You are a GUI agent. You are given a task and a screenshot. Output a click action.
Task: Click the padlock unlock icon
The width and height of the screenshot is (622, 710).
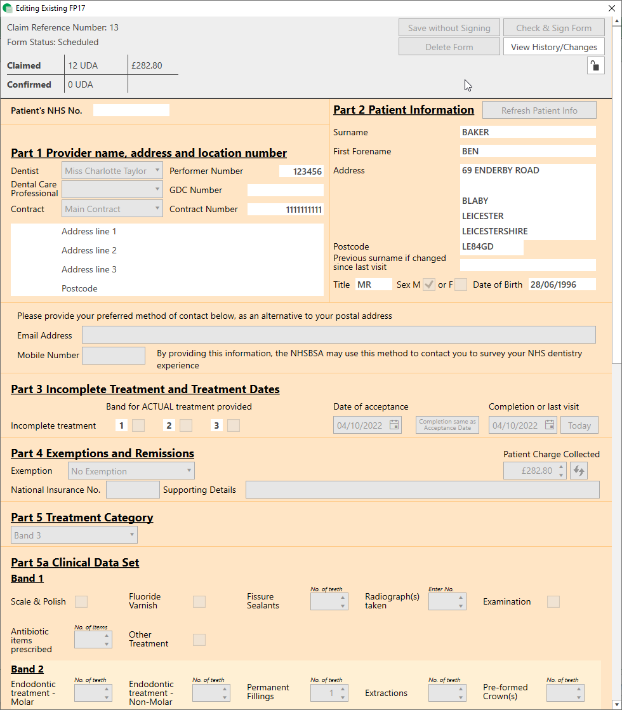[595, 66]
